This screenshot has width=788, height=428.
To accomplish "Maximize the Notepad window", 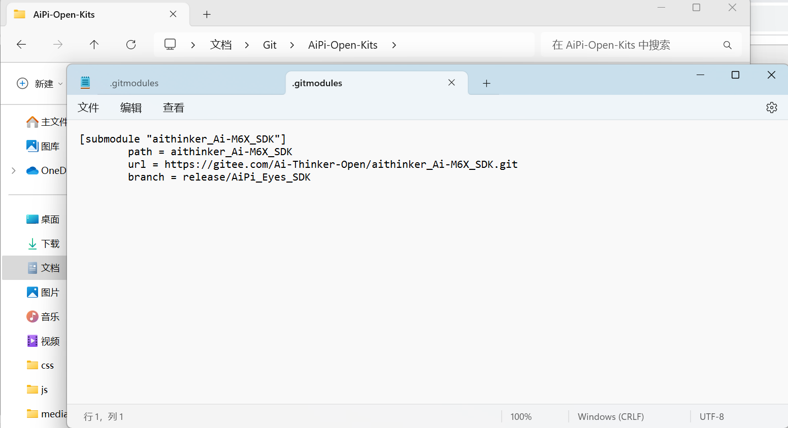I will (735, 75).
